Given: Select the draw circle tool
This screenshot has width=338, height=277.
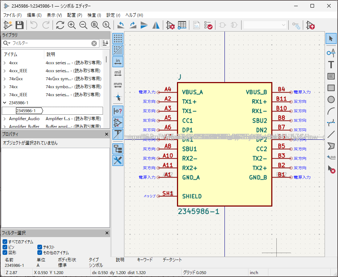Looking at the screenshot, I should tap(331, 99).
